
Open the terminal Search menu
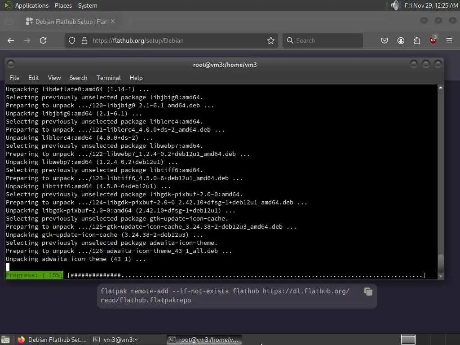(x=78, y=78)
